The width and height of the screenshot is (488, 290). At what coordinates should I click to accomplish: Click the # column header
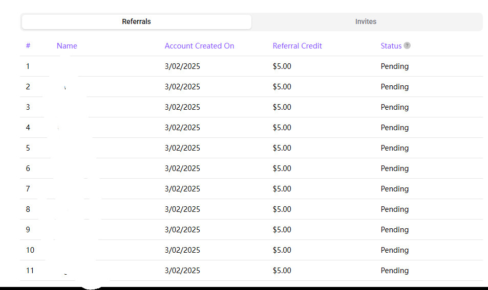click(x=28, y=46)
